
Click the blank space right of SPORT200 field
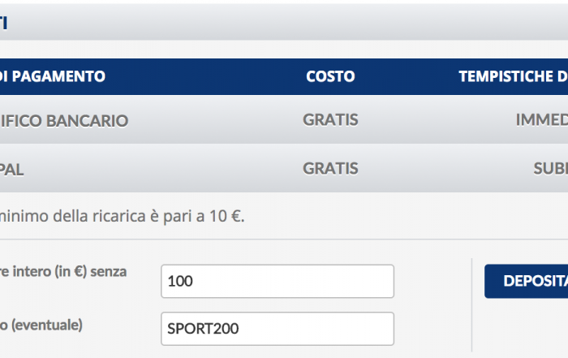click(x=432, y=329)
